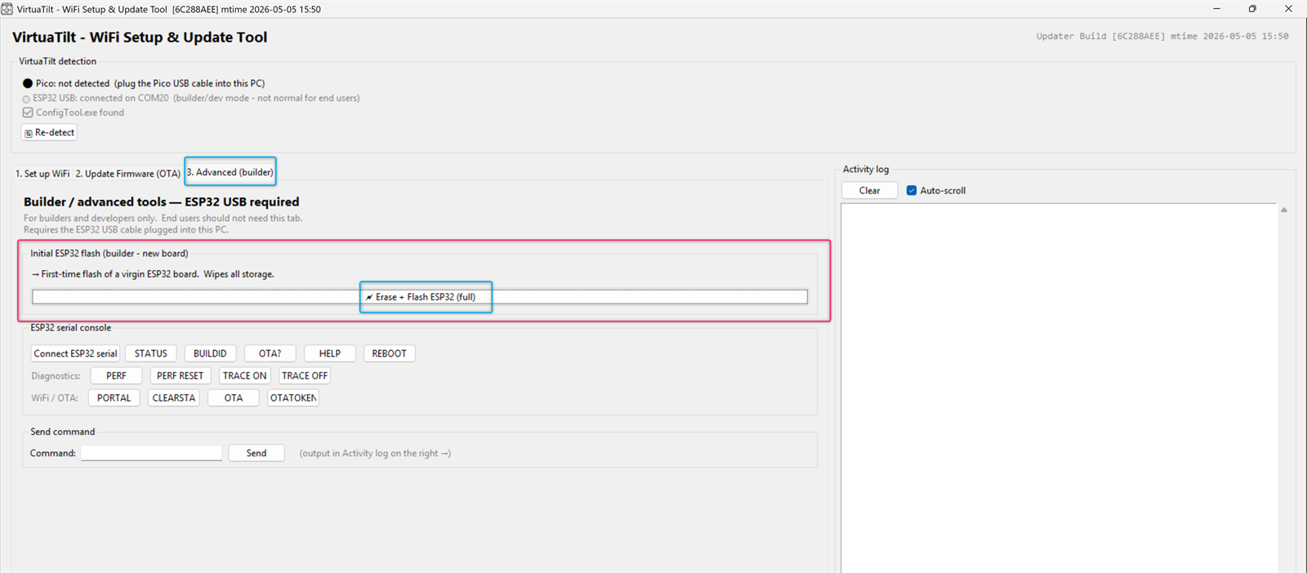The width and height of the screenshot is (1307, 573).
Task: Click inside the Activity log text area
Action: pyautogui.click(x=1059, y=388)
